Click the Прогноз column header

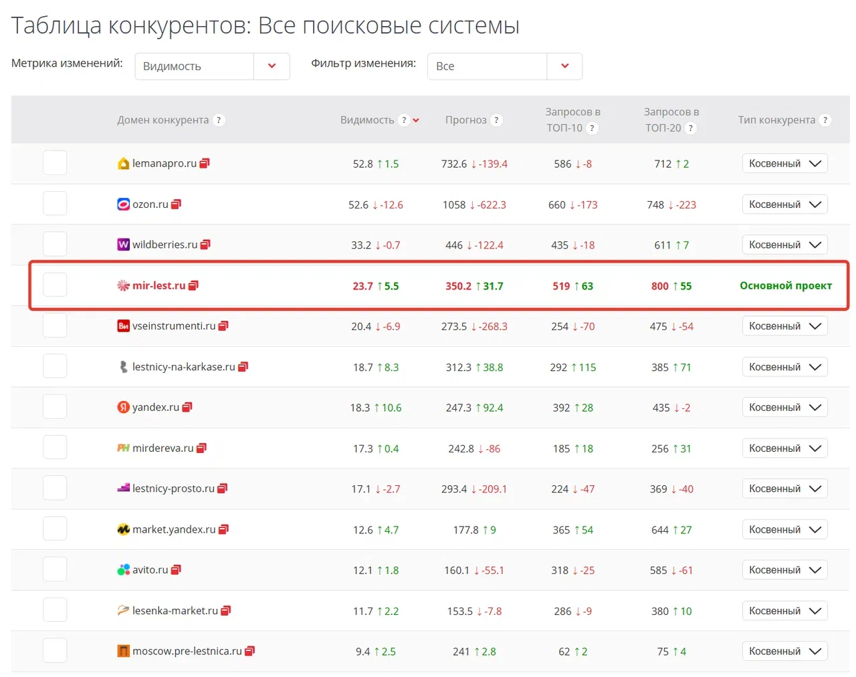point(466,120)
